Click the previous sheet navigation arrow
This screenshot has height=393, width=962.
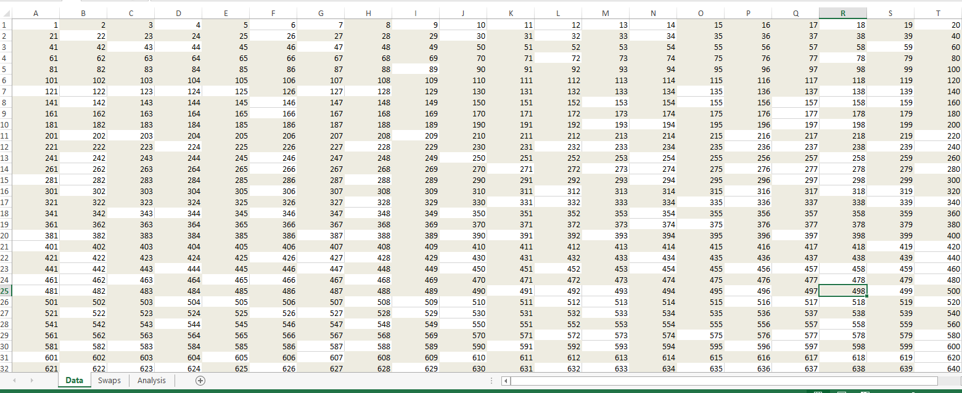pos(14,381)
